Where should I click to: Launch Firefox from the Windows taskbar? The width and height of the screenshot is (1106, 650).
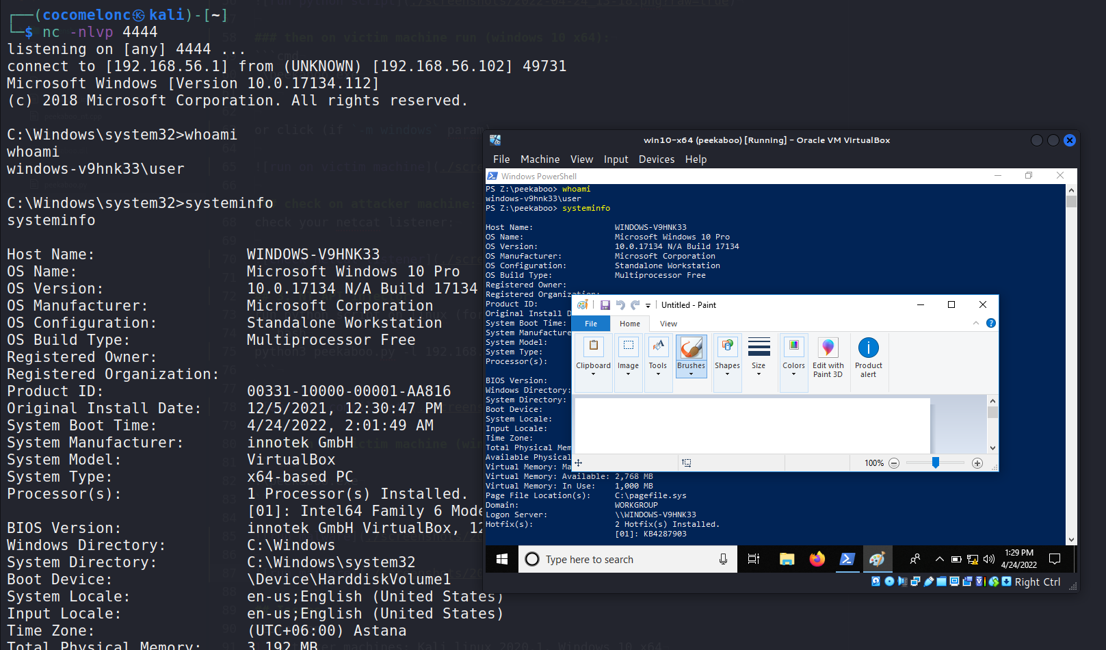(x=817, y=559)
